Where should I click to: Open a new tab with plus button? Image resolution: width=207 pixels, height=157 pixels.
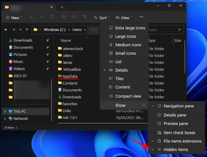[62, 7]
